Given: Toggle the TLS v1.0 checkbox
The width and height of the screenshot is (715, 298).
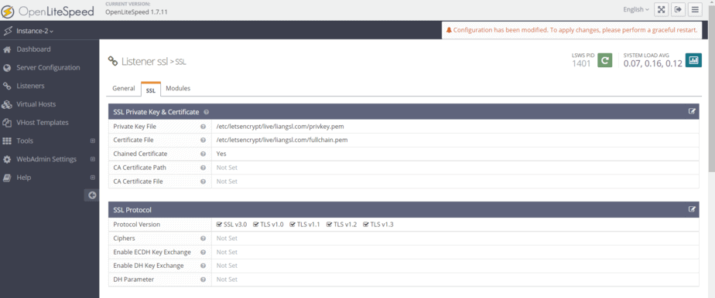Looking at the screenshot, I should click(256, 225).
